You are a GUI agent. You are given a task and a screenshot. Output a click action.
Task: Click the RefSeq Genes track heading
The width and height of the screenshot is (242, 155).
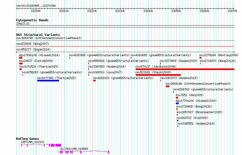point(27,139)
